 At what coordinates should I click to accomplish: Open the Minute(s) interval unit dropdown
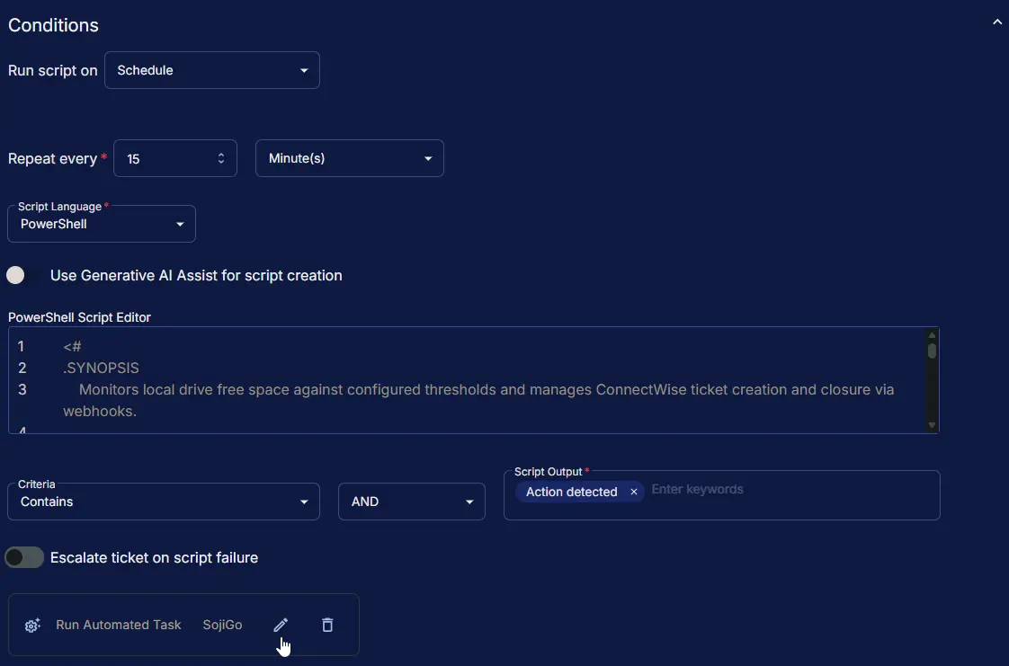(x=350, y=158)
